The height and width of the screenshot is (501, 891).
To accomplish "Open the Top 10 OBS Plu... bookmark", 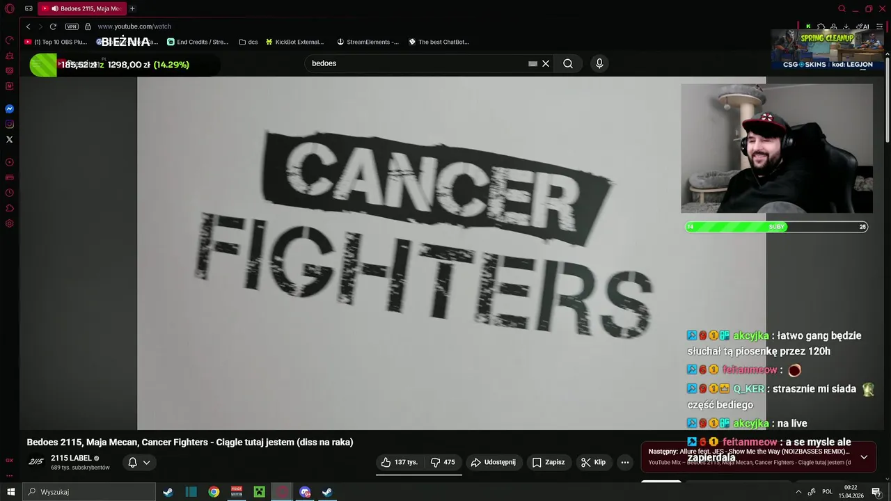I will [56, 42].
